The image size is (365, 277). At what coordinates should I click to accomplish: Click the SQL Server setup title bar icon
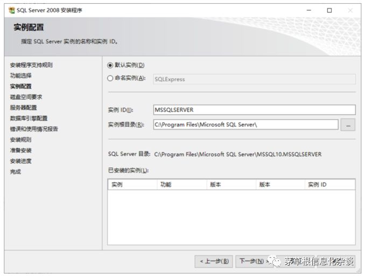[12, 10]
